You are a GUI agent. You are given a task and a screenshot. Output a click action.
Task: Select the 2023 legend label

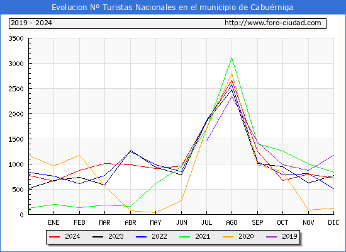116,236
